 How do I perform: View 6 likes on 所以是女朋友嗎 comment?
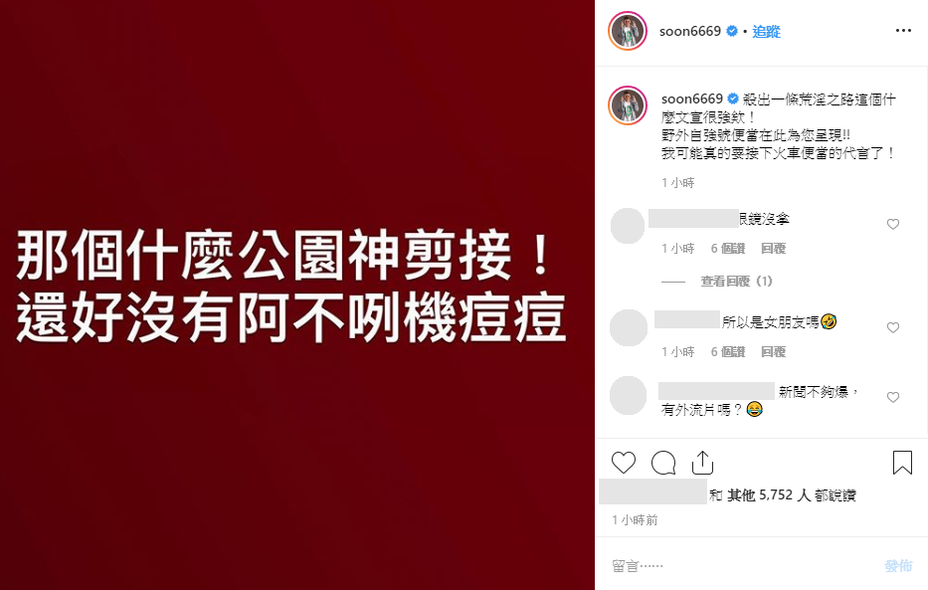coord(728,352)
